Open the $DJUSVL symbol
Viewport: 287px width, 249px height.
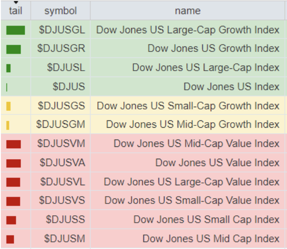pyautogui.click(x=62, y=182)
